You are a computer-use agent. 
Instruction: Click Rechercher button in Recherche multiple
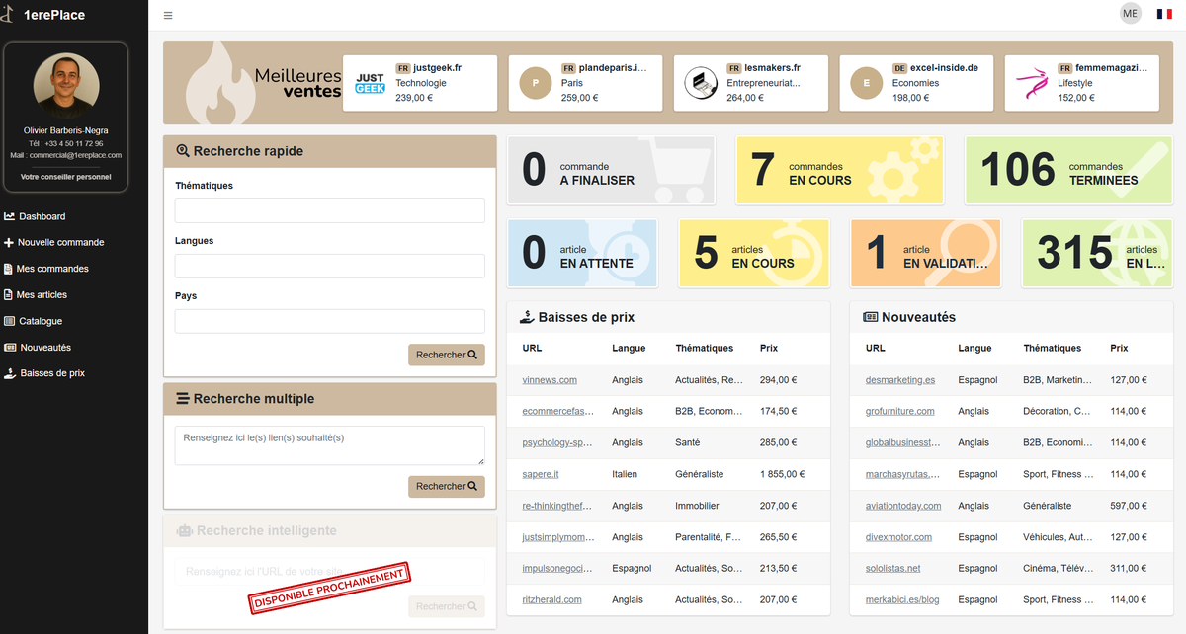point(447,486)
